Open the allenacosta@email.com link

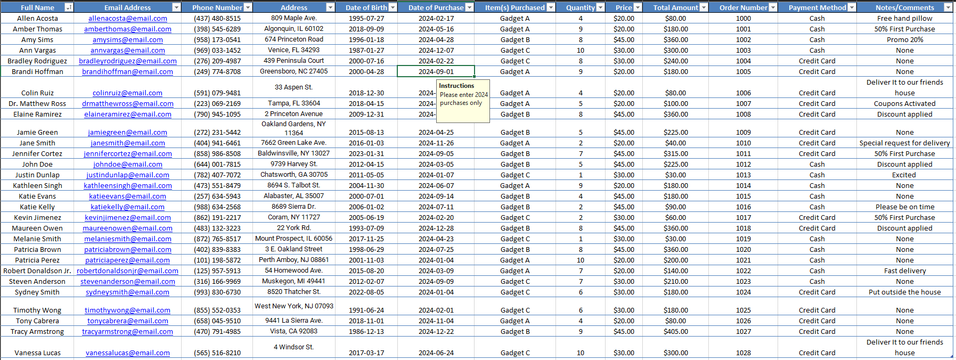click(x=128, y=18)
